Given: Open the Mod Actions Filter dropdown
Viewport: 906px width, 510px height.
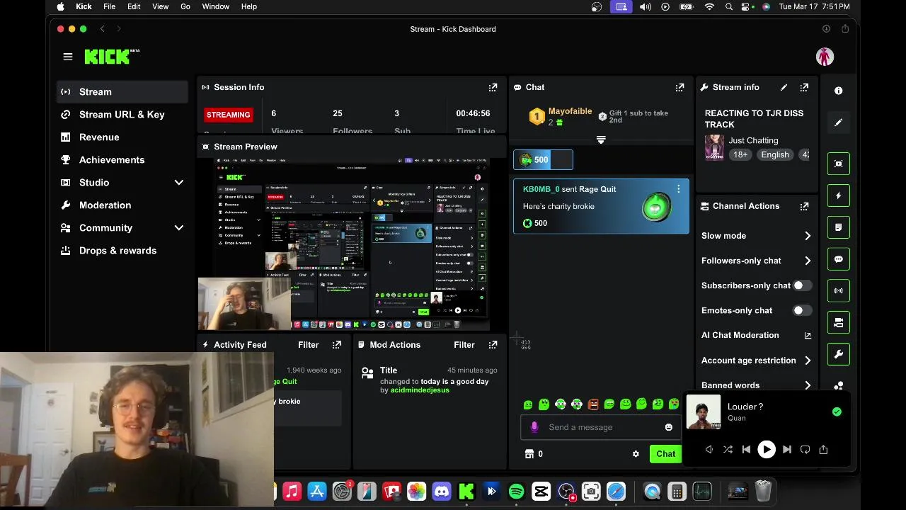Looking at the screenshot, I should [x=464, y=345].
